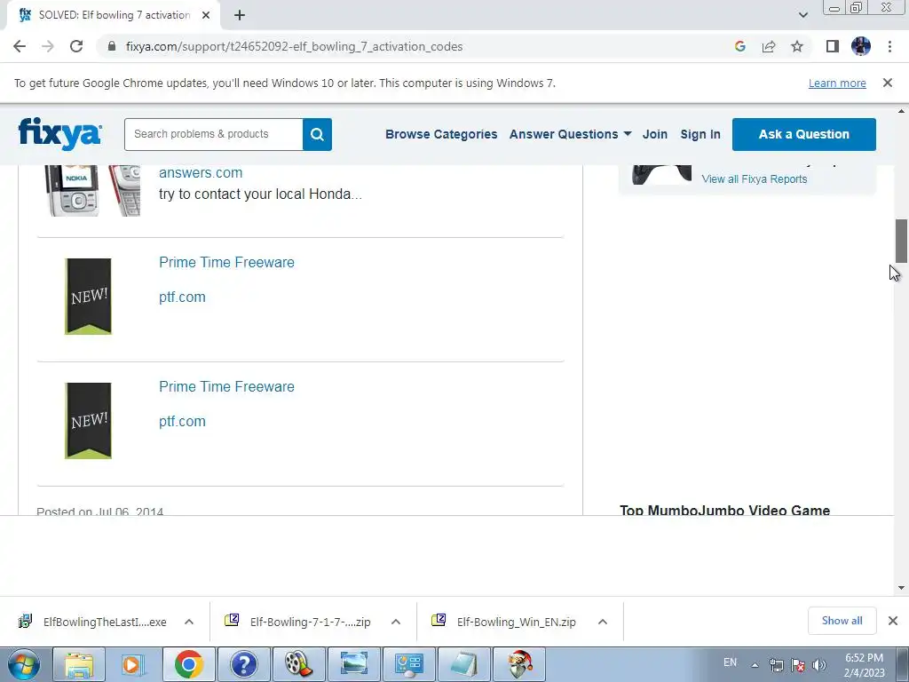Open the media player taskbar icon

pos(133,664)
